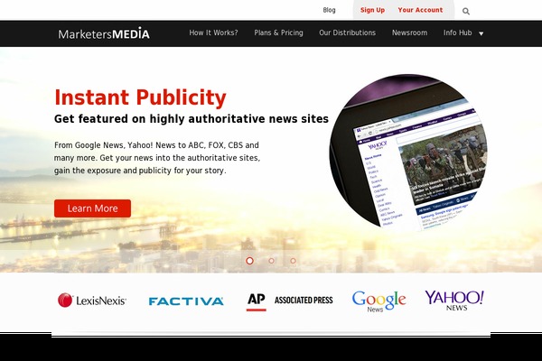Click the Info Hub menu label
The height and width of the screenshot is (361, 542).
[x=458, y=32]
